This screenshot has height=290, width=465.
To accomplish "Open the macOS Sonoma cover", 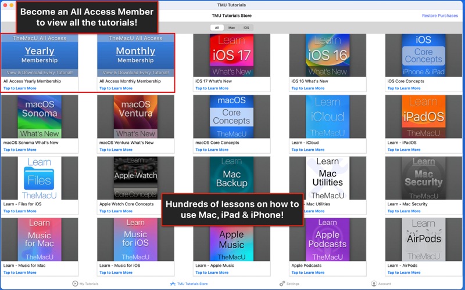I will click(40, 117).
